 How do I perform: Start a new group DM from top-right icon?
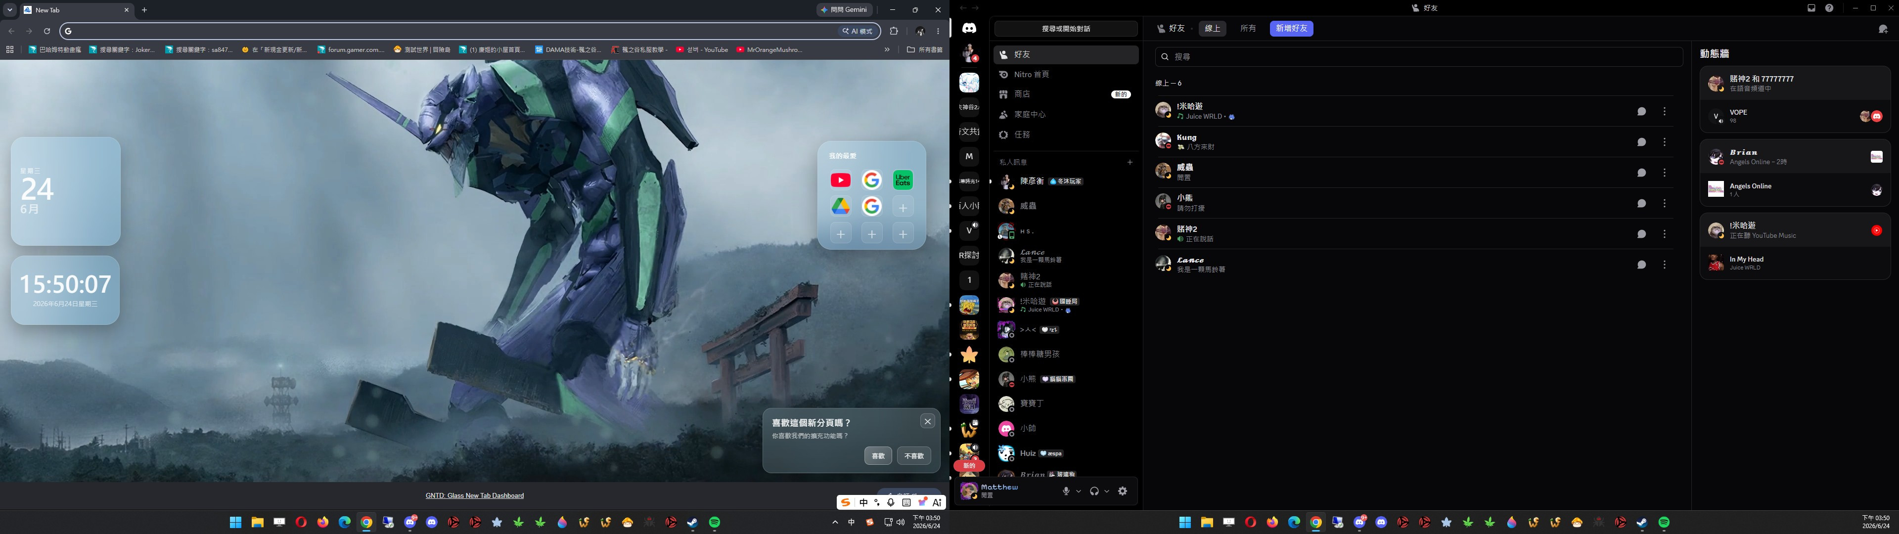point(1883,29)
